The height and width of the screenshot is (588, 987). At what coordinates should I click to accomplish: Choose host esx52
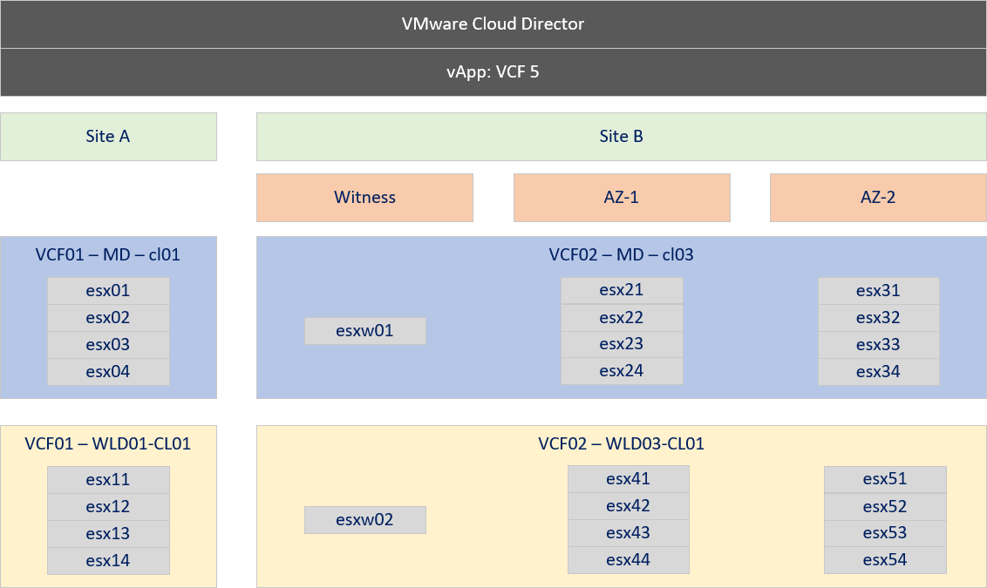click(x=885, y=507)
